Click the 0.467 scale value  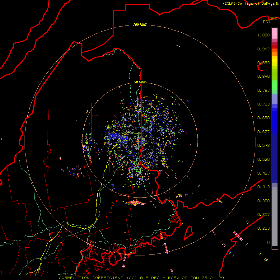tap(264, 173)
